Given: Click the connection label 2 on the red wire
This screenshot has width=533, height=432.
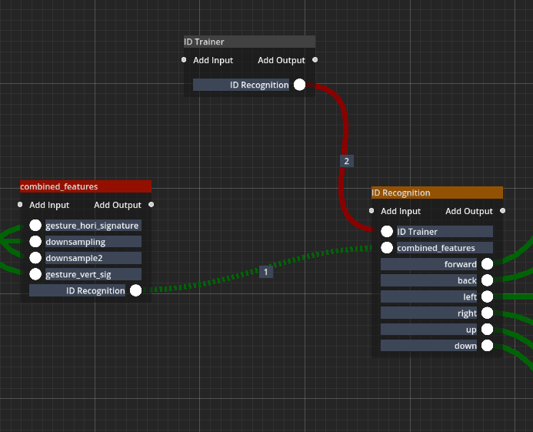Looking at the screenshot, I should tap(346, 161).
